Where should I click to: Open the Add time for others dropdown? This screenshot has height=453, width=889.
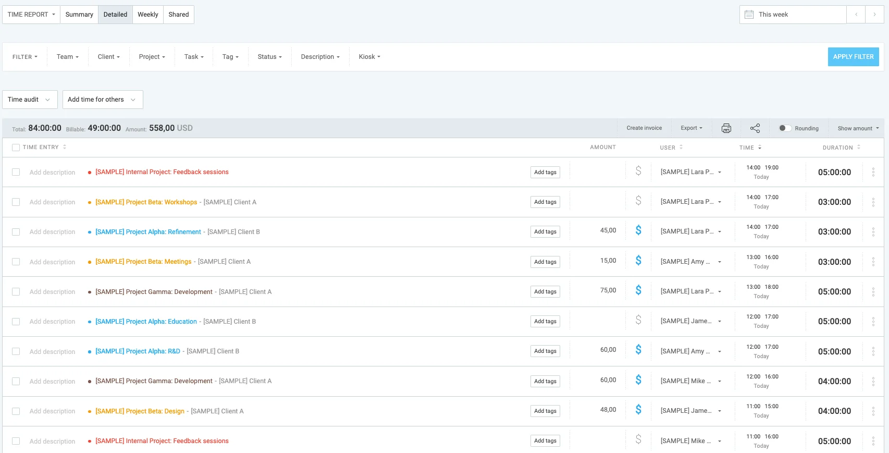click(103, 100)
